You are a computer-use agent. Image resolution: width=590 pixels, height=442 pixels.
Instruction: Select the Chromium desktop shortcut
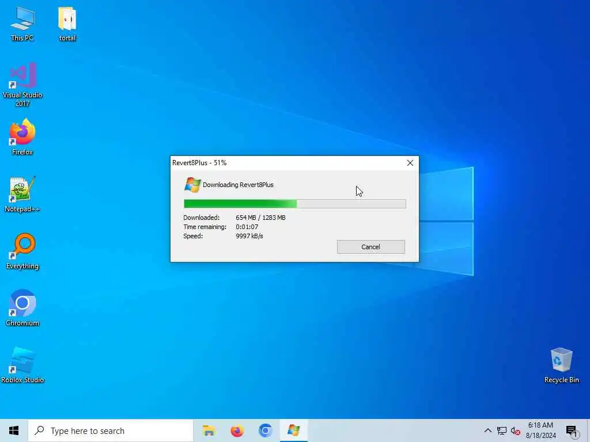coord(22,308)
